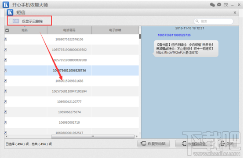Select phone number 1069066275074
This screenshot has width=244, height=158.
[69, 112]
